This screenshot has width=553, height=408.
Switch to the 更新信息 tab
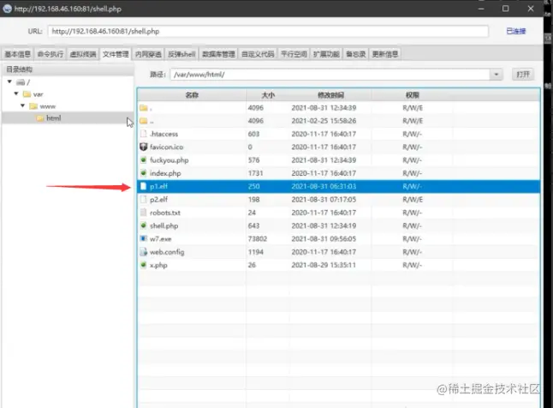384,54
